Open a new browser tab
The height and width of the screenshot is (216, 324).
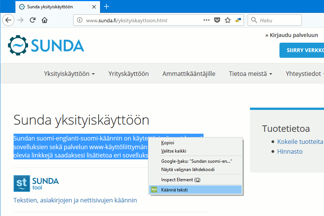106,7
